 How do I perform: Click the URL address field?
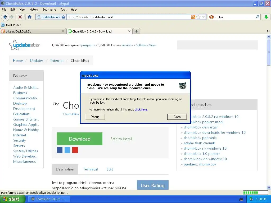pos(129,17)
